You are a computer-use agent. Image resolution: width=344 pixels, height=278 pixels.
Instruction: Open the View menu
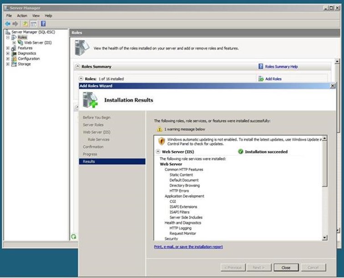click(x=36, y=15)
